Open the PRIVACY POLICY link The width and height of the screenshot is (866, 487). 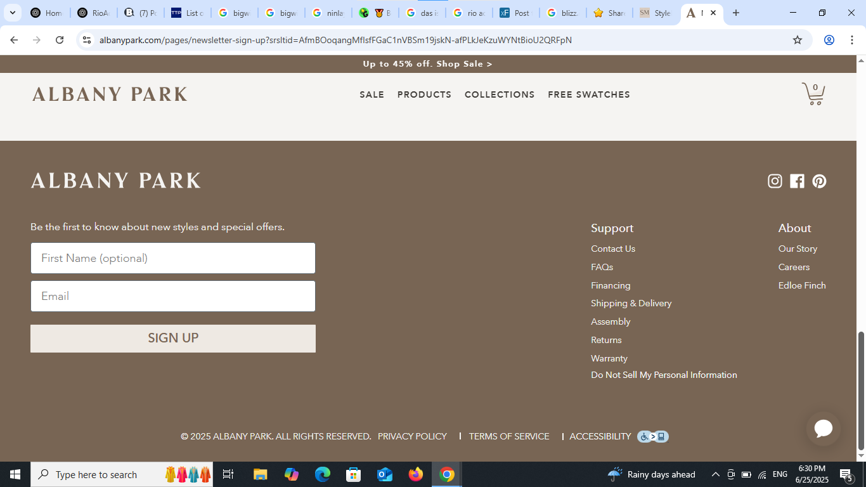coord(412,436)
